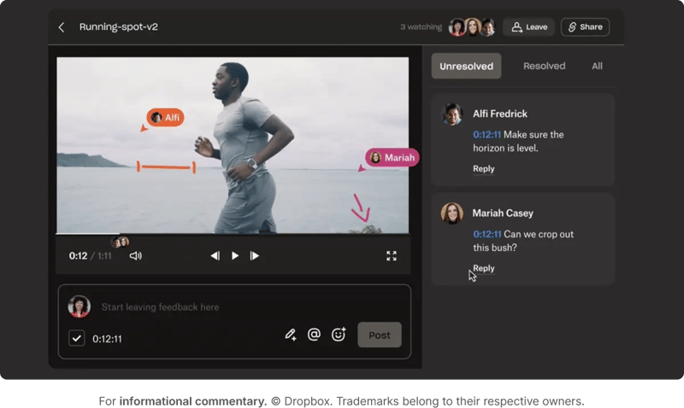Reply to Mariah Casey's comment
The width and height of the screenshot is (684, 408).
484,268
